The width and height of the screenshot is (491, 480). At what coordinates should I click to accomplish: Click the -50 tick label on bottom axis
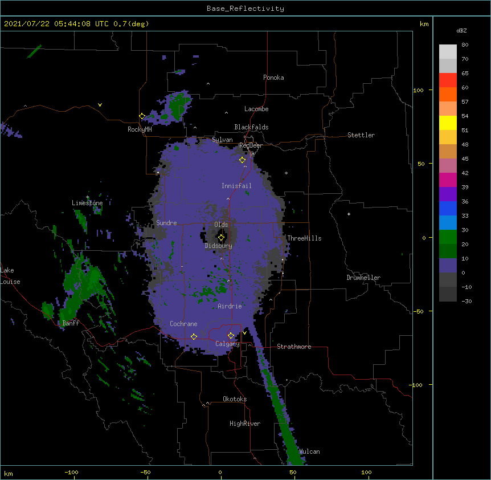point(145,472)
